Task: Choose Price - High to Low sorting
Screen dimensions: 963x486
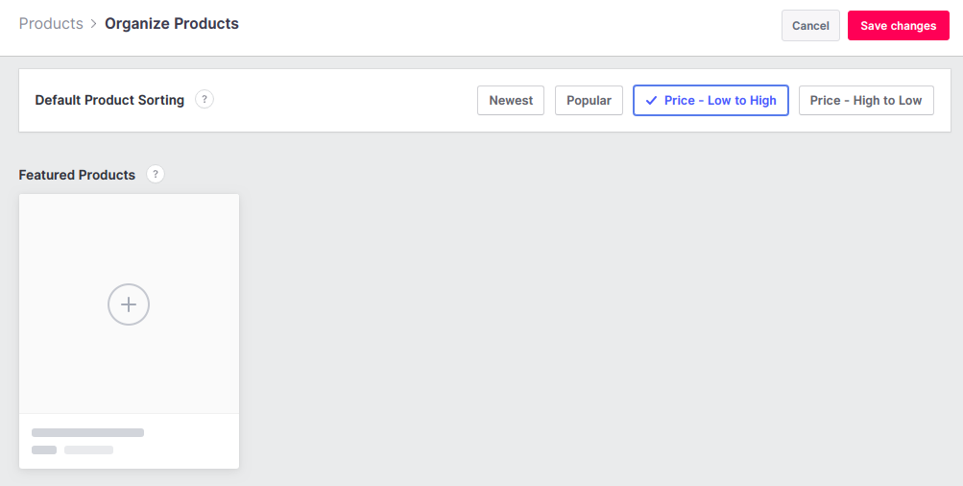Action: point(865,100)
